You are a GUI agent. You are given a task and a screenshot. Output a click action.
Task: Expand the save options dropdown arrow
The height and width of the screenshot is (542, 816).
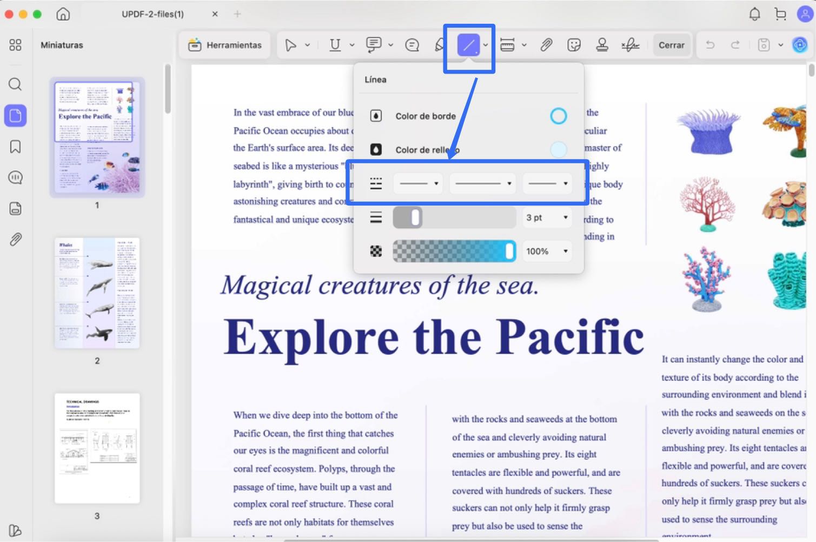tap(781, 45)
